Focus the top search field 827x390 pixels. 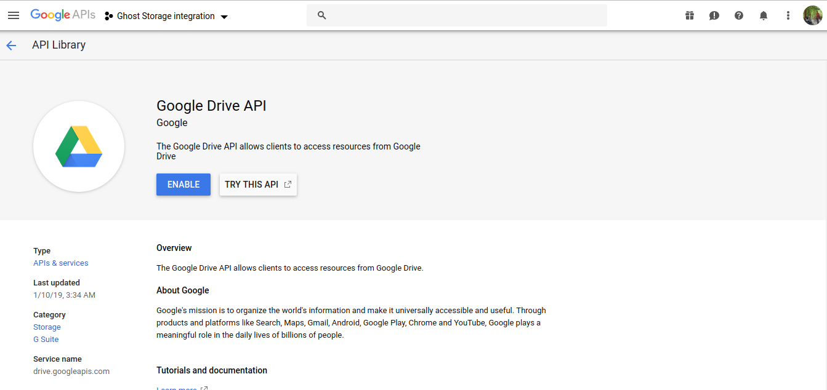tap(457, 15)
